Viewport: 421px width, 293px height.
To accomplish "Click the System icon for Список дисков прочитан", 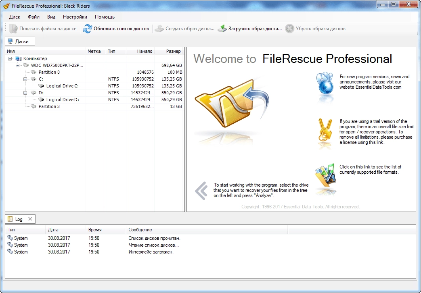I will [x=10, y=238].
